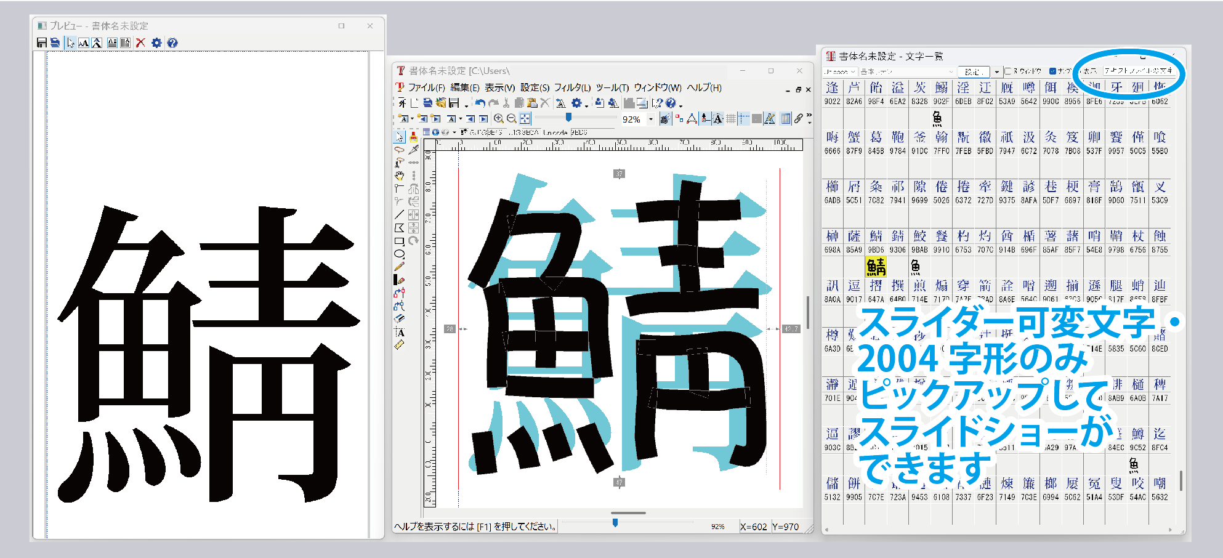The width and height of the screenshot is (1223, 558).
Task: Open the フィルタ(L) menu
Action: click(571, 87)
